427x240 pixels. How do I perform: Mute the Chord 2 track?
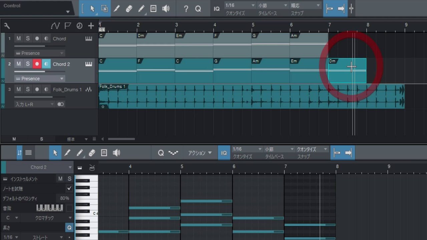pyautogui.click(x=19, y=64)
